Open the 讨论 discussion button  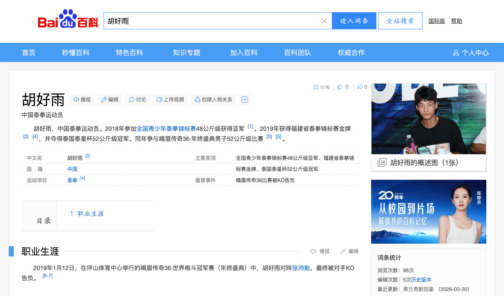tap(137, 99)
